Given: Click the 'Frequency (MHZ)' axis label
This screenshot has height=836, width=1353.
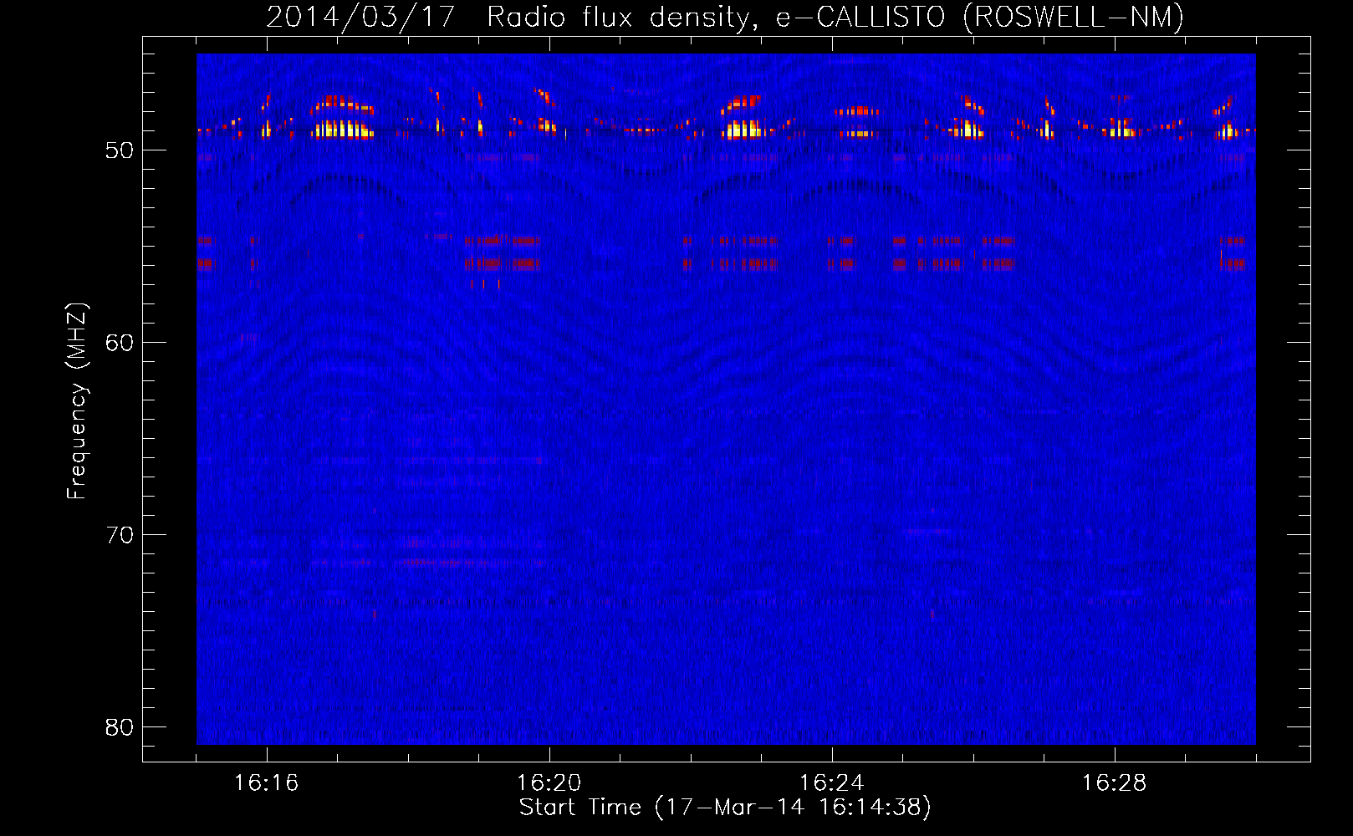Looking at the screenshot, I should point(77,401).
